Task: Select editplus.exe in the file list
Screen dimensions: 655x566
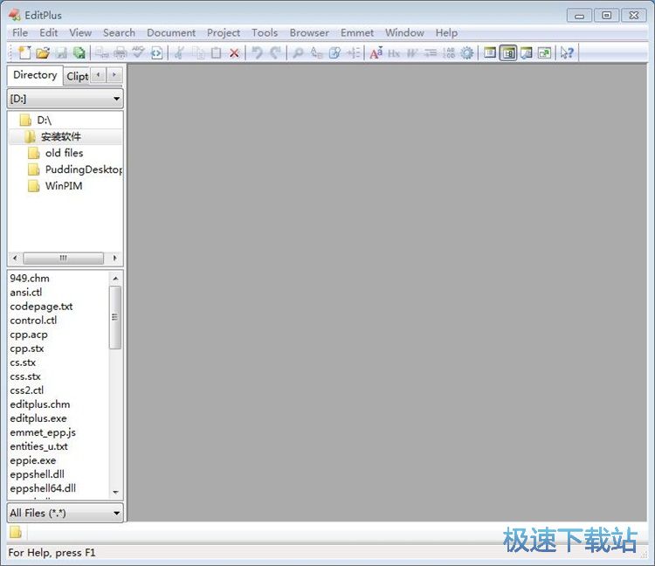Action: coord(38,418)
